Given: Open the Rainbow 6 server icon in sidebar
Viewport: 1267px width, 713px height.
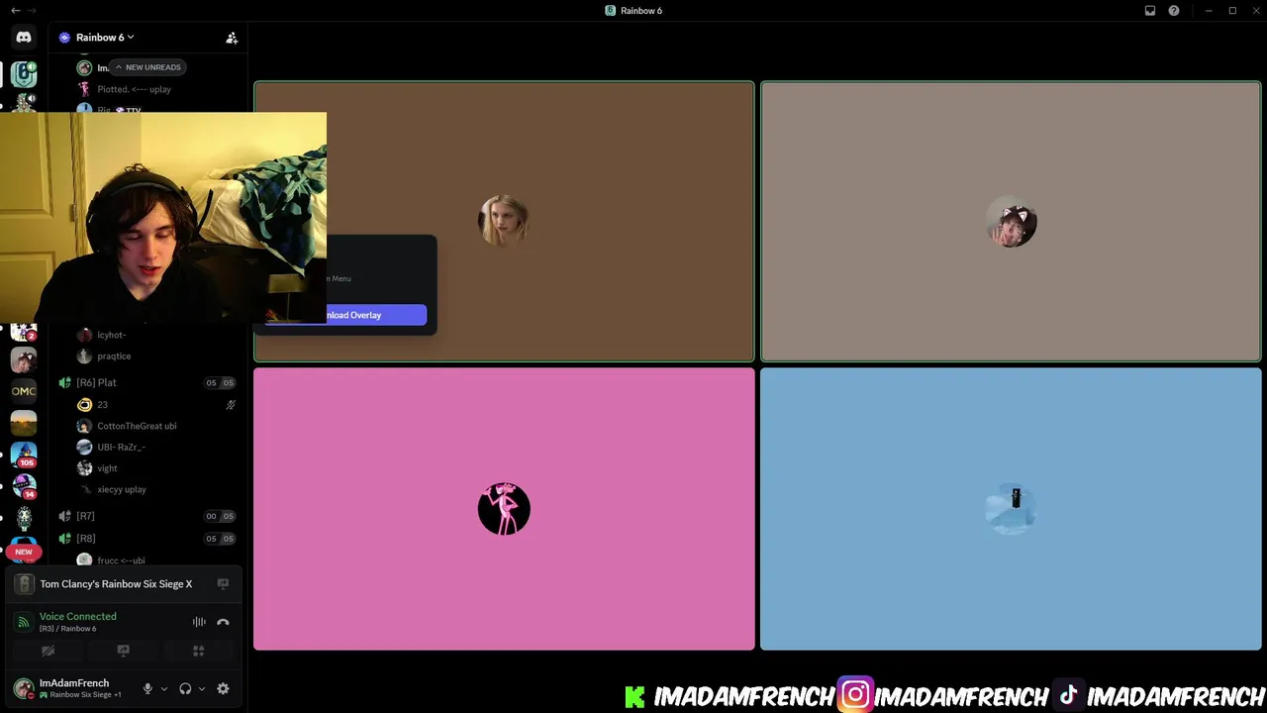Looking at the screenshot, I should [x=24, y=74].
